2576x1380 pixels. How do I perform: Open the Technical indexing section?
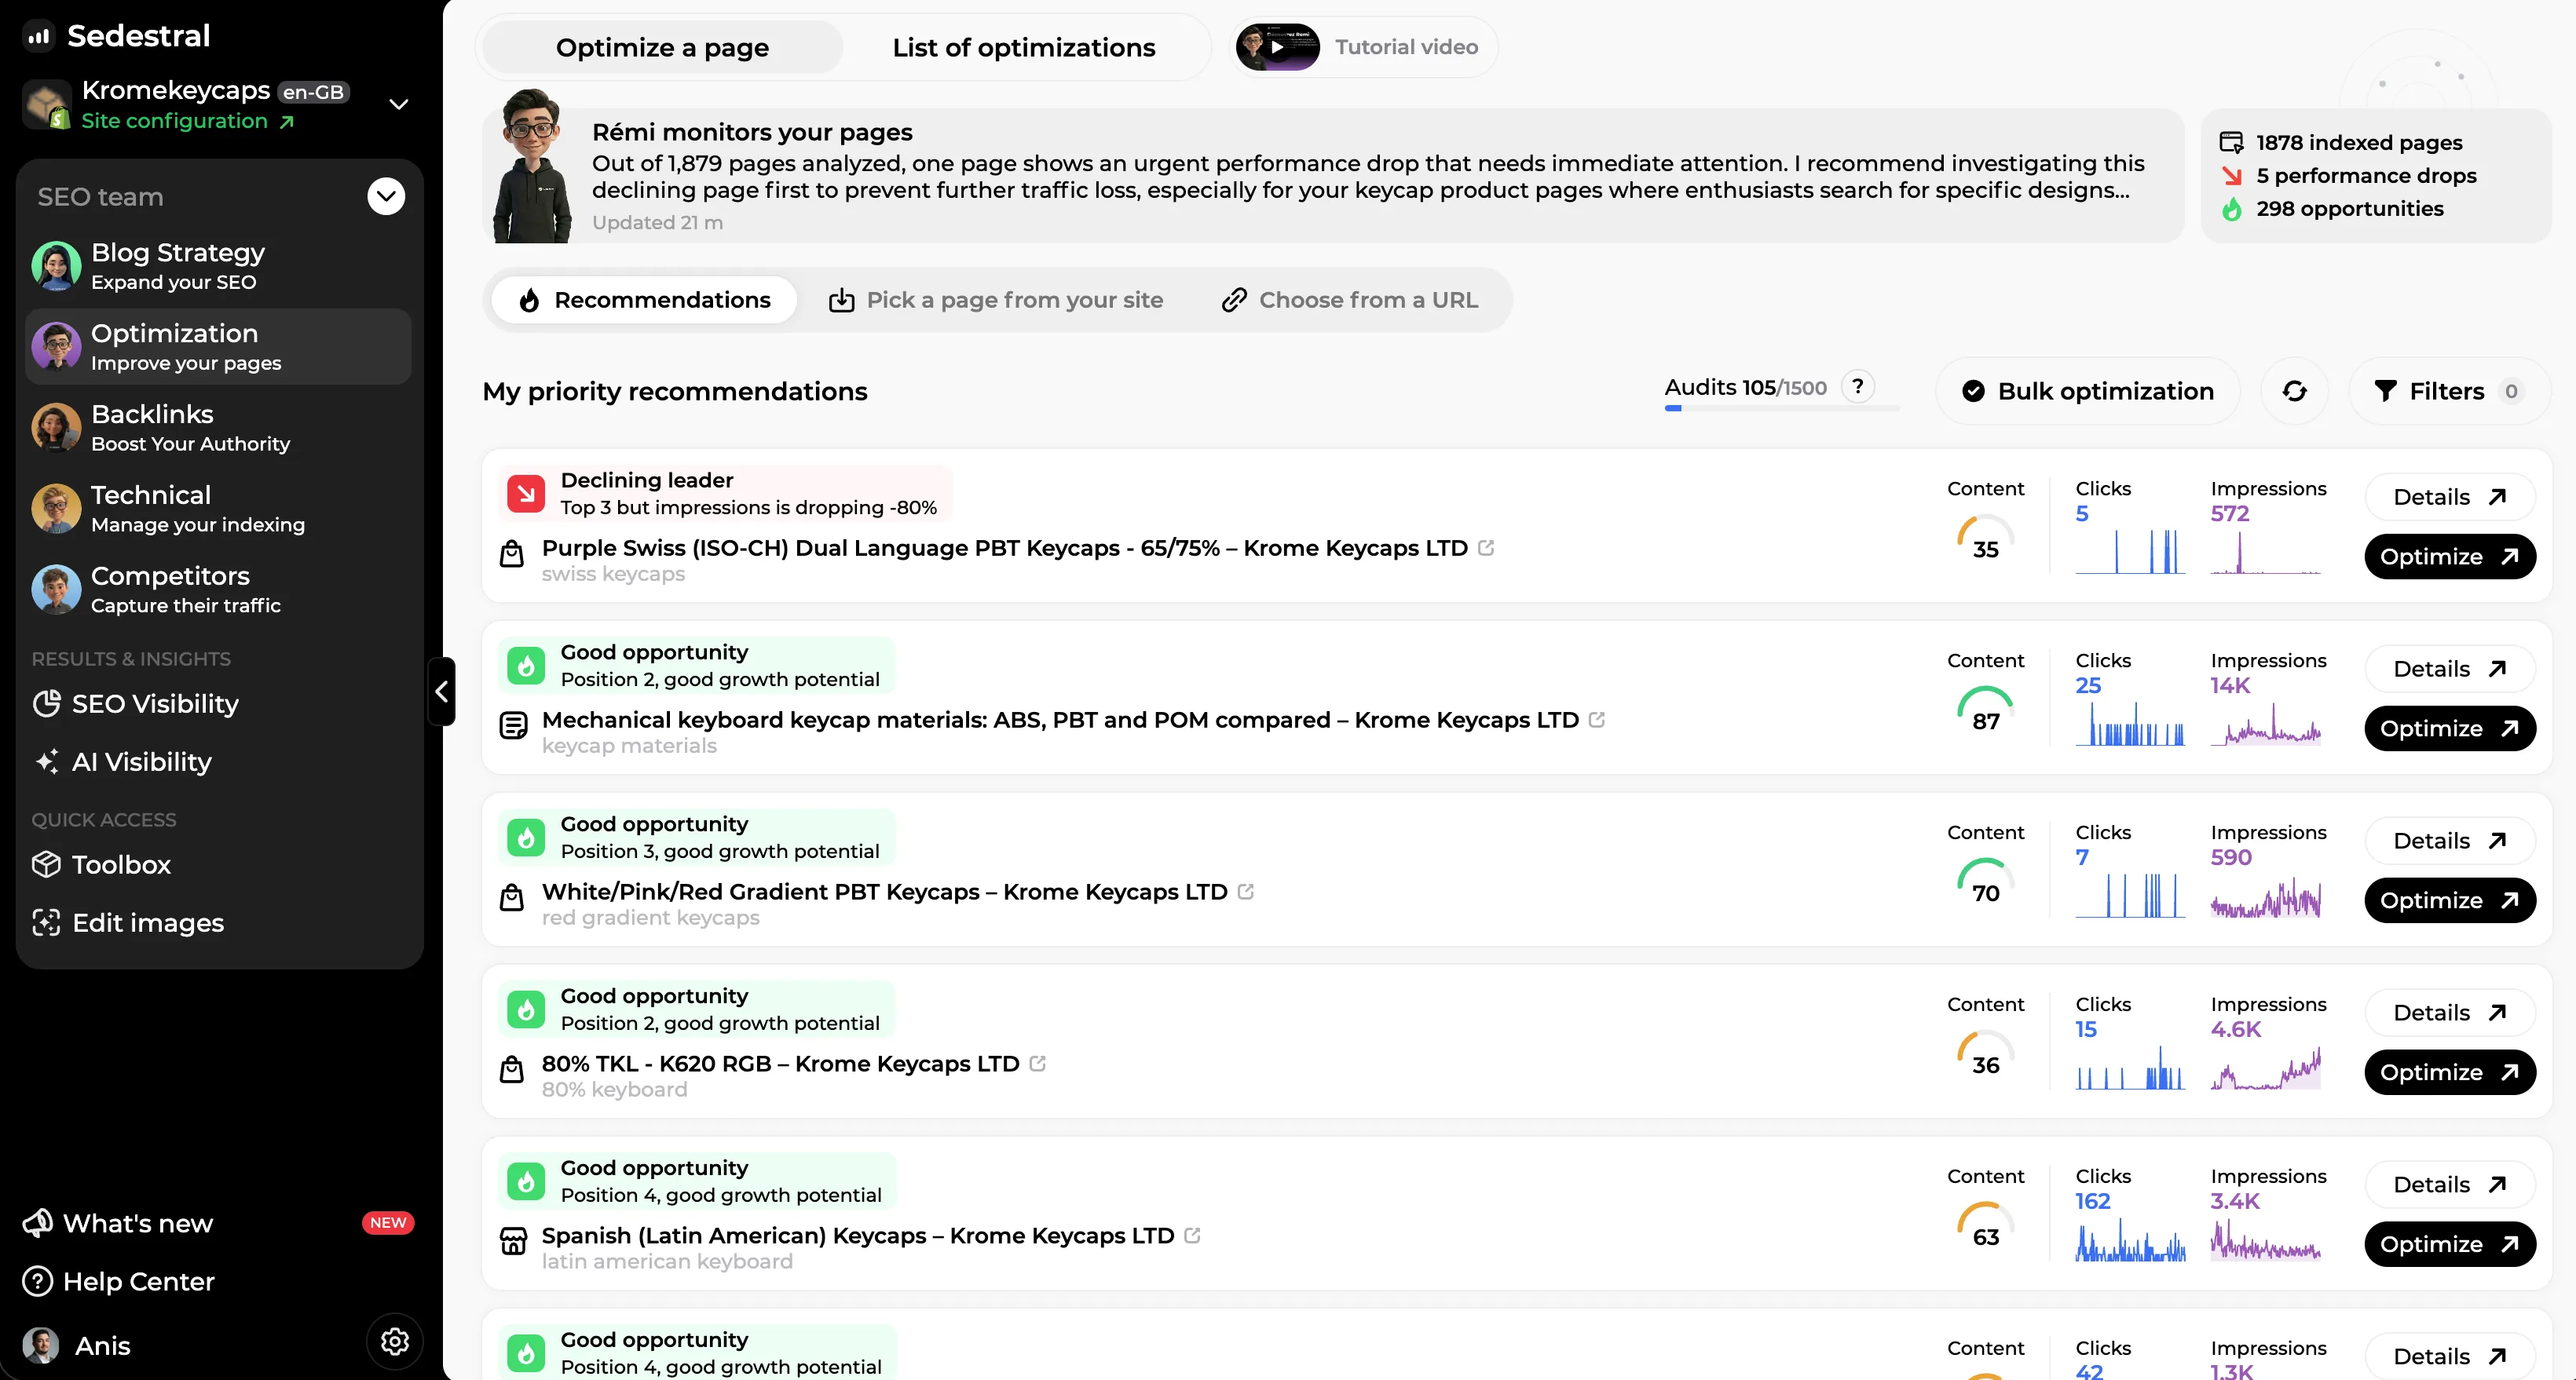coord(218,509)
